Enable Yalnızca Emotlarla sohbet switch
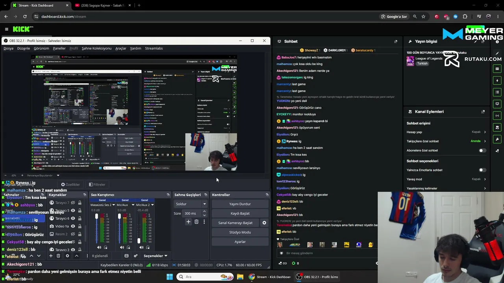The image size is (504, 283). point(482,170)
